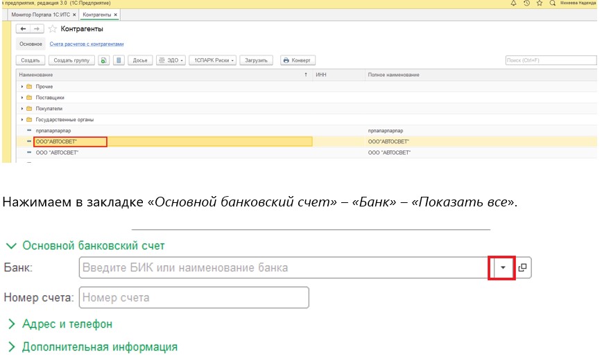This screenshot has width=611, height=363.
Task: Expand the Адрес и телефон section
Action: tap(67, 324)
